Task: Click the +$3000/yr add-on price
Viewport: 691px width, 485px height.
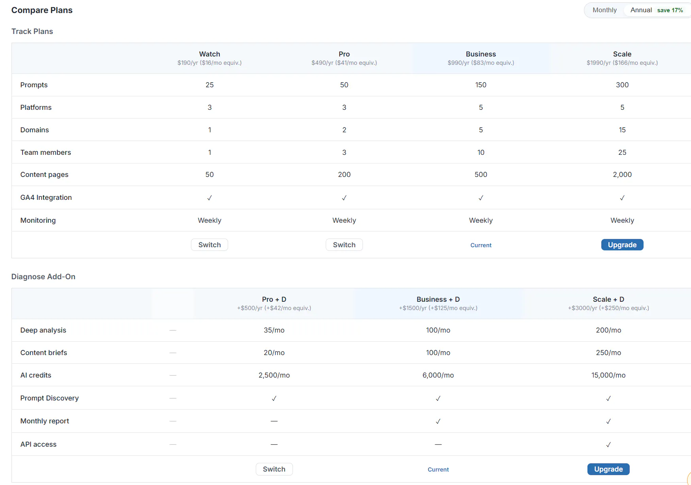Action: pos(608,308)
